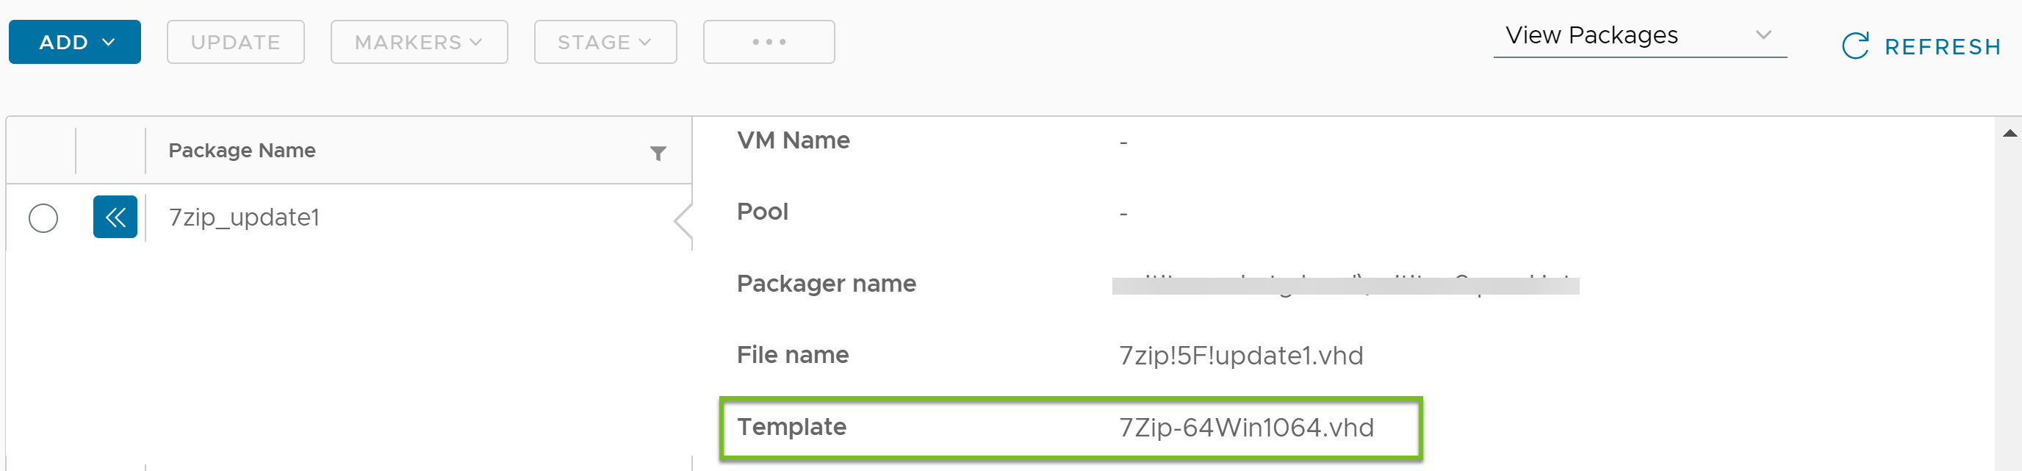
Task: Click the Template value 7Zip-64Win1064.vhd
Action: click(1245, 427)
